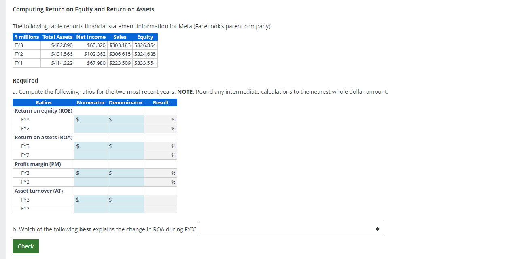Click the ROA FY3 numerator input field
The height and width of the screenshot is (259, 505).
(90, 146)
